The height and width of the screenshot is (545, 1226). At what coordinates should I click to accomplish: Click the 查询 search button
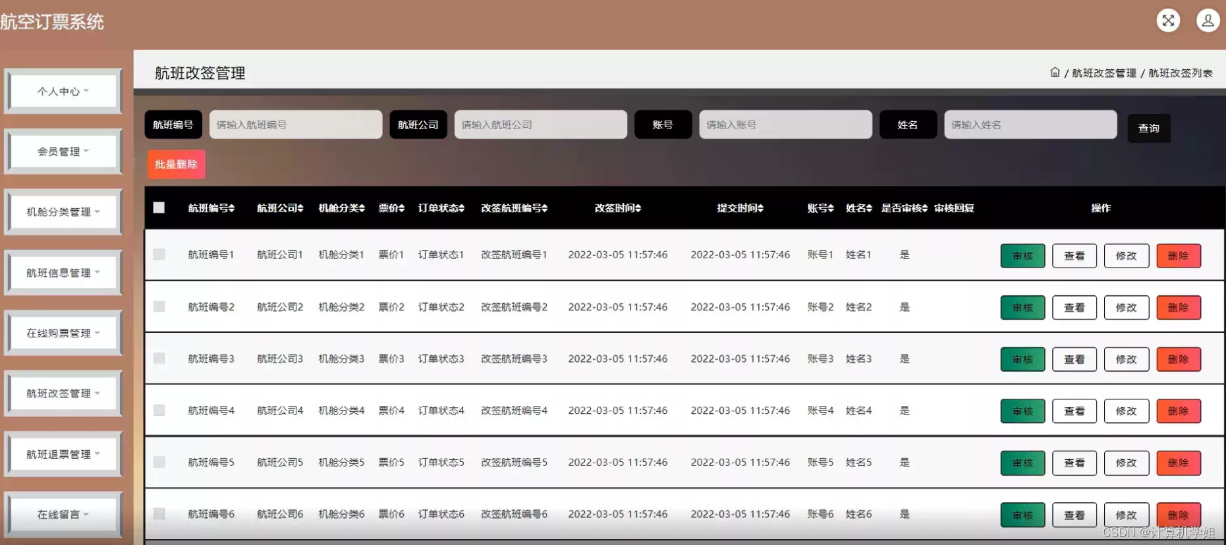[x=1149, y=128]
